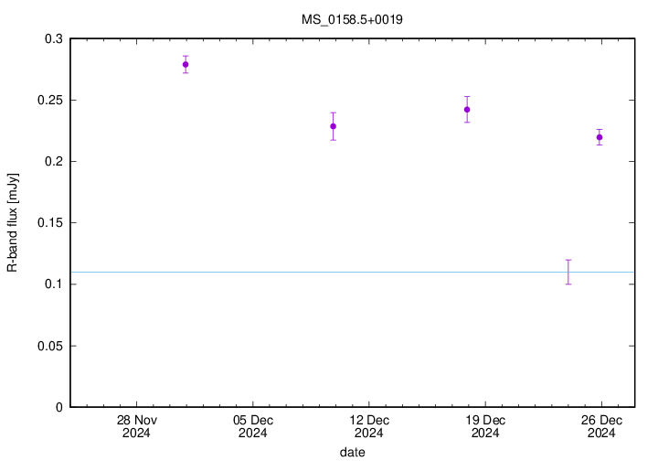Click the 05 Dec 2024 date label
The image size is (658, 461).
click(x=252, y=426)
